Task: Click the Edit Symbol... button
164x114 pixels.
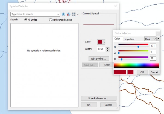Action: click(99, 58)
